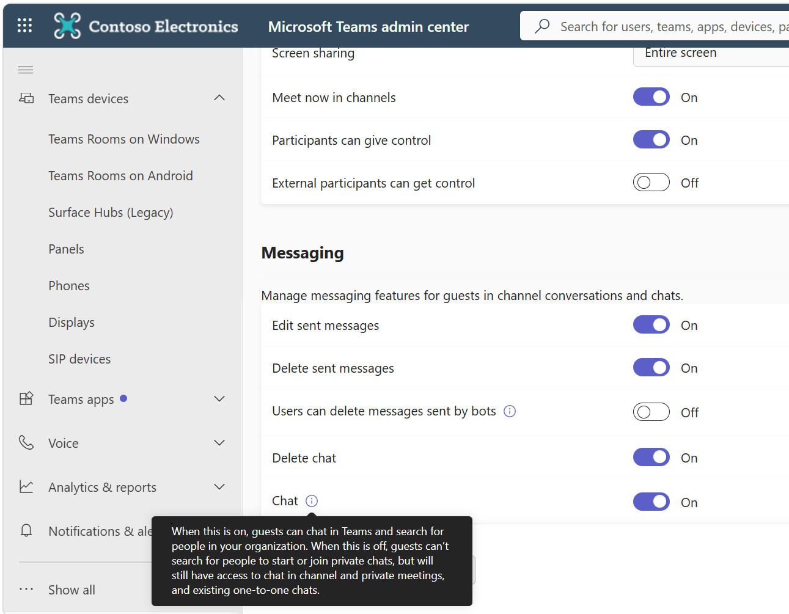The height and width of the screenshot is (614, 789).
Task: Expand the Voice section
Action: (x=219, y=443)
